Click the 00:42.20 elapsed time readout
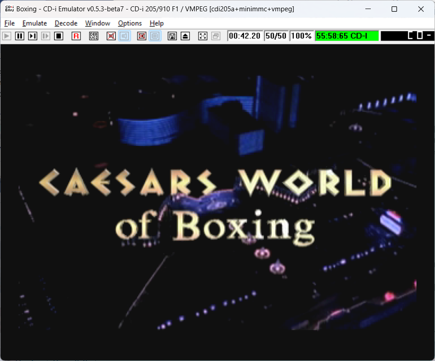Viewport: 435px width, 361px height. click(245, 36)
